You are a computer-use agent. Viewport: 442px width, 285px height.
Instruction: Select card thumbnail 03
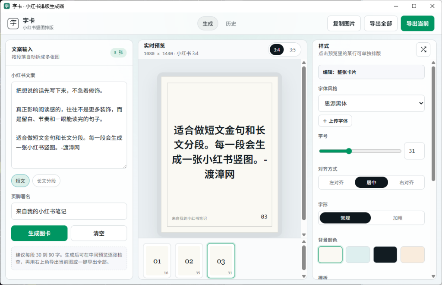(221, 261)
